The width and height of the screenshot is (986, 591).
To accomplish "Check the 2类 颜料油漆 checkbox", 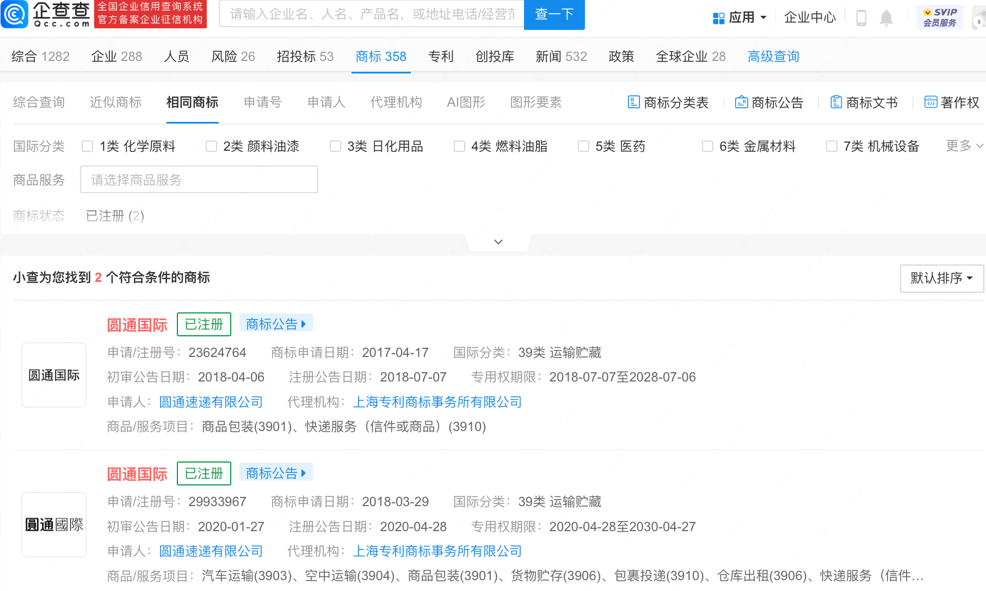I will pyautogui.click(x=211, y=146).
